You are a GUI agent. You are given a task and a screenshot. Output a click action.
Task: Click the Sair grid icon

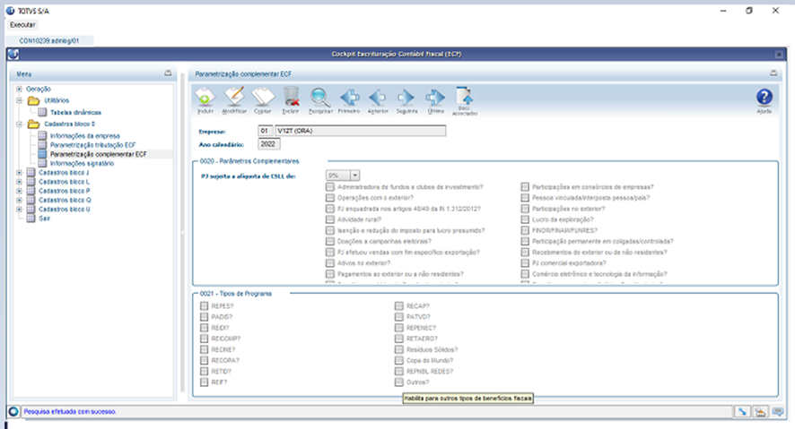point(31,219)
